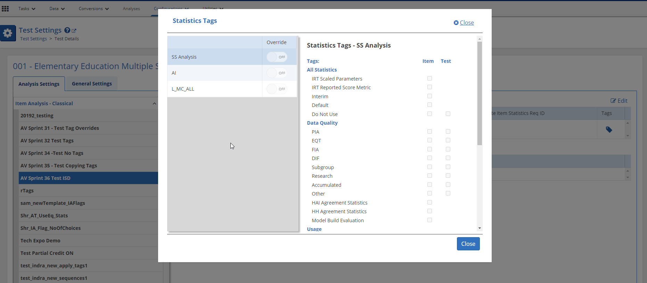Select Tech Expo Demo
Image resolution: width=647 pixels, height=283 pixels.
tap(88, 241)
